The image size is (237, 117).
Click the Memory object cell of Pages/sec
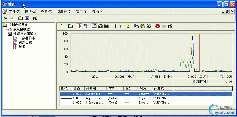click(x=144, y=94)
